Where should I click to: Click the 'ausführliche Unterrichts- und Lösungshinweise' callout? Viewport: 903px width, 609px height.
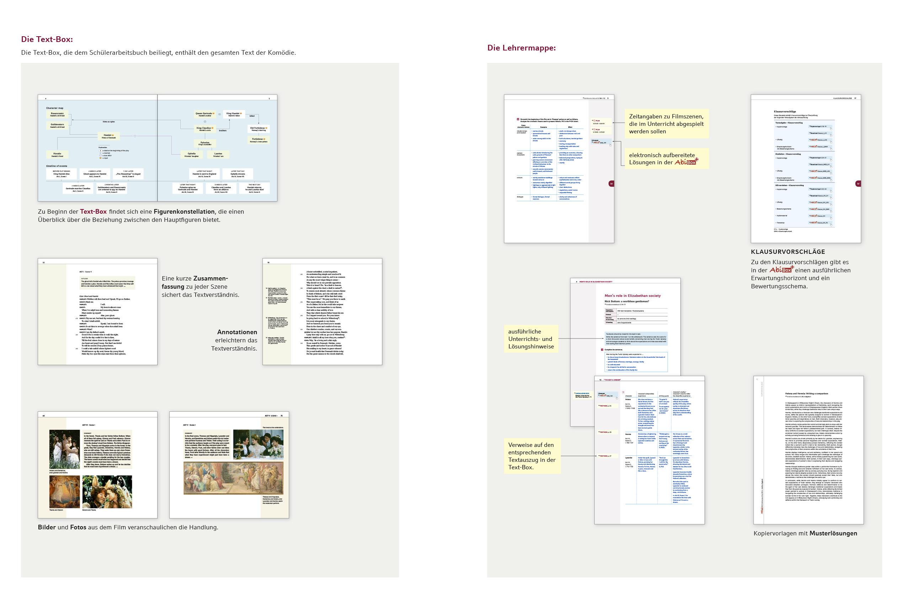[x=531, y=339]
